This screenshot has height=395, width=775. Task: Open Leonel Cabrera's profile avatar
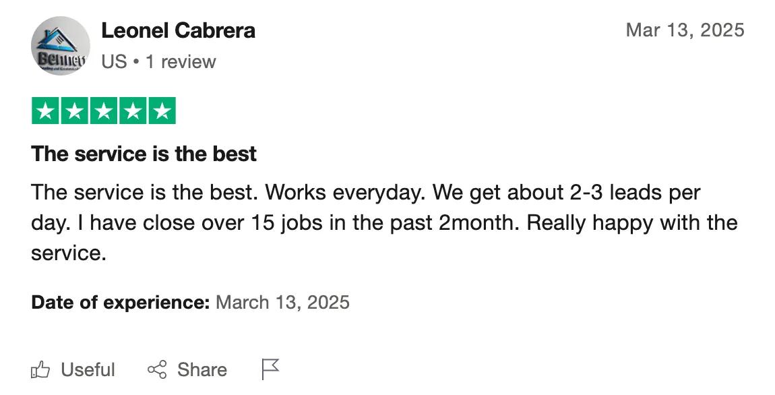(61, 45)
